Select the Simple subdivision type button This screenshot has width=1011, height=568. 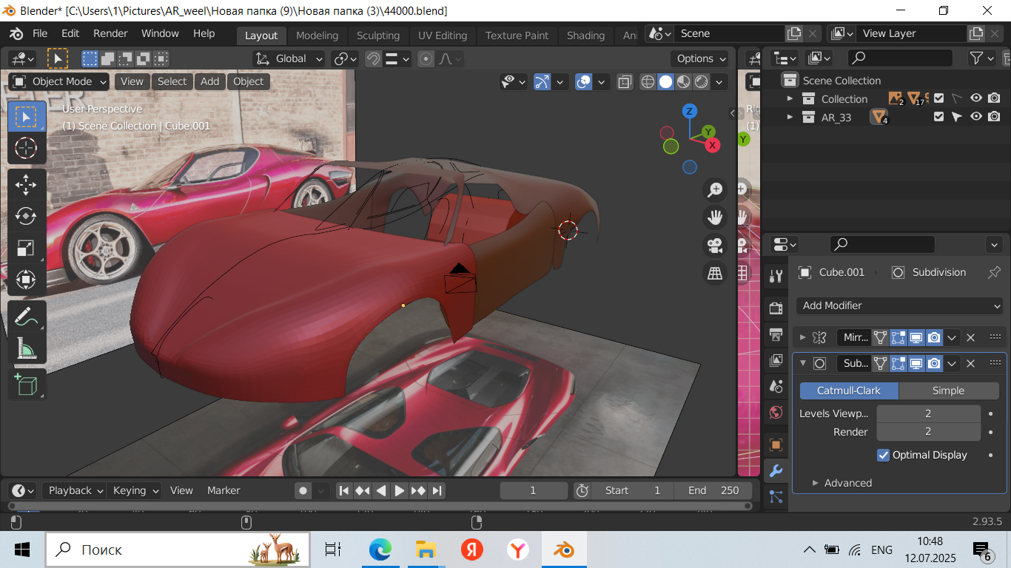point(948,390)
